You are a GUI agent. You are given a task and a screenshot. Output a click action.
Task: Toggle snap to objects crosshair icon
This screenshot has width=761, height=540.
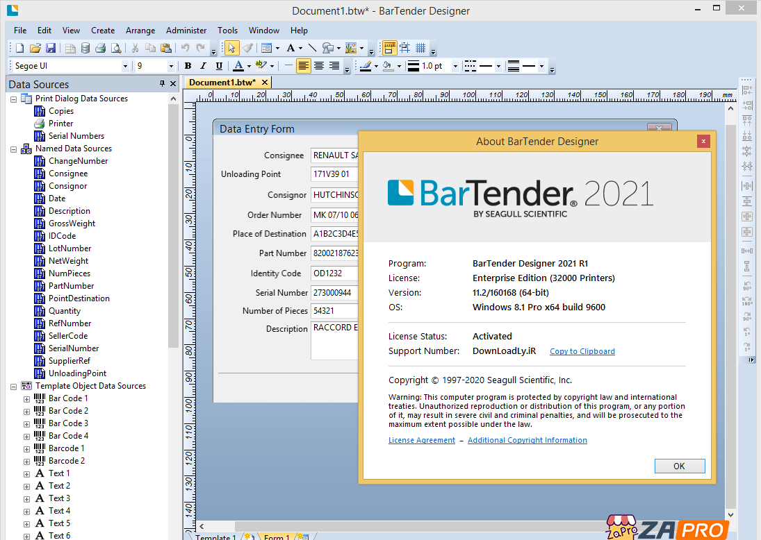[x=404, y=48]
